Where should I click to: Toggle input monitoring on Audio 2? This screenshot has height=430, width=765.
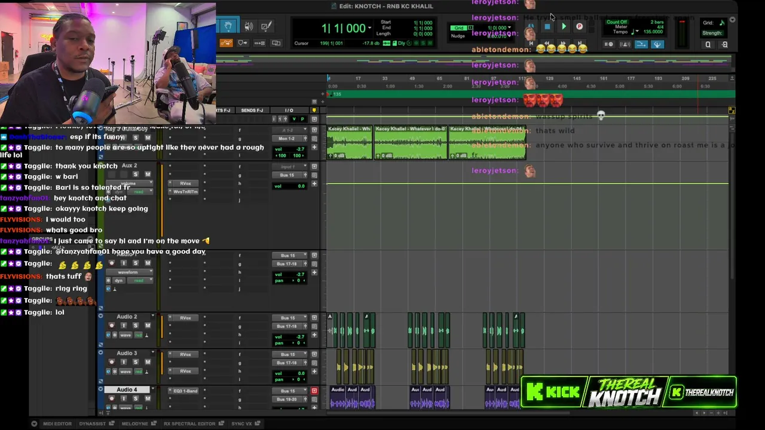coord(124,325)
